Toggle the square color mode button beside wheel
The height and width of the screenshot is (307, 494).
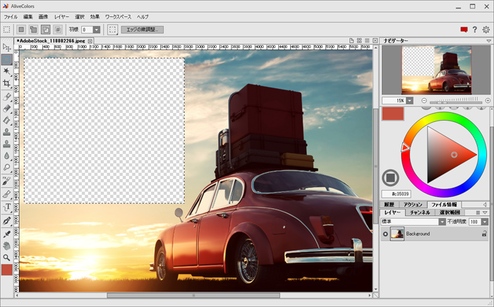pyautogui.click(x=390, y=177)
